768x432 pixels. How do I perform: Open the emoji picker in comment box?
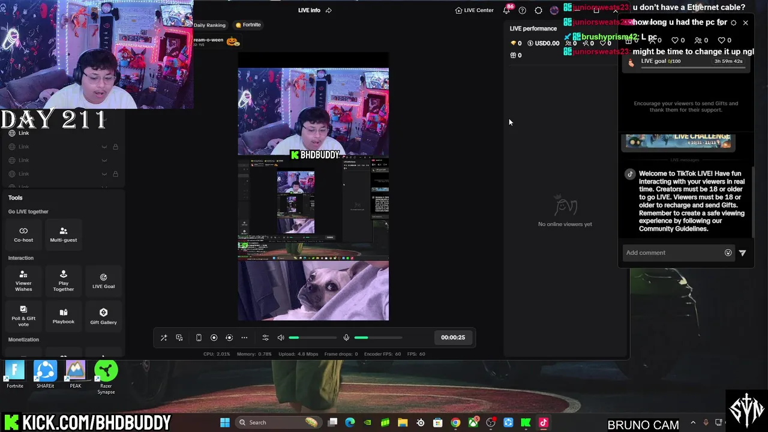coord(728,253)
